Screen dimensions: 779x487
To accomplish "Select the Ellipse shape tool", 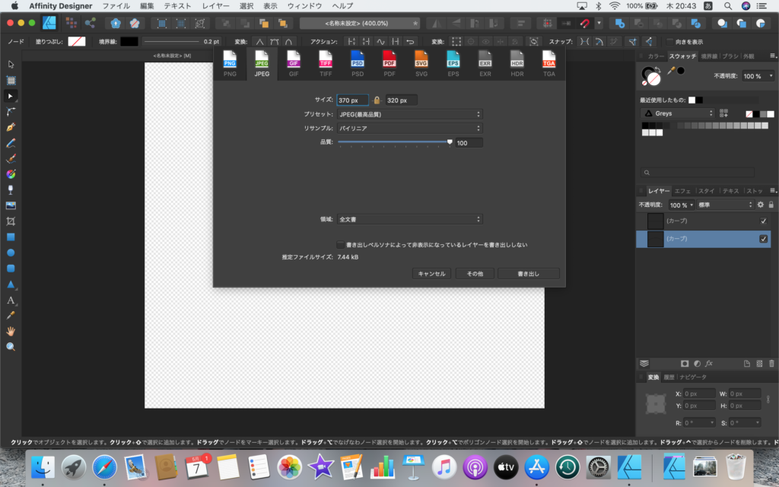I will 11,253.
